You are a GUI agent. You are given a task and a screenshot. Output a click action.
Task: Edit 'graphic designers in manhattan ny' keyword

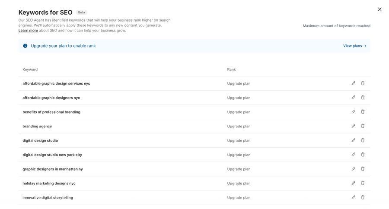pyautogui.click(x=353, y=169)
